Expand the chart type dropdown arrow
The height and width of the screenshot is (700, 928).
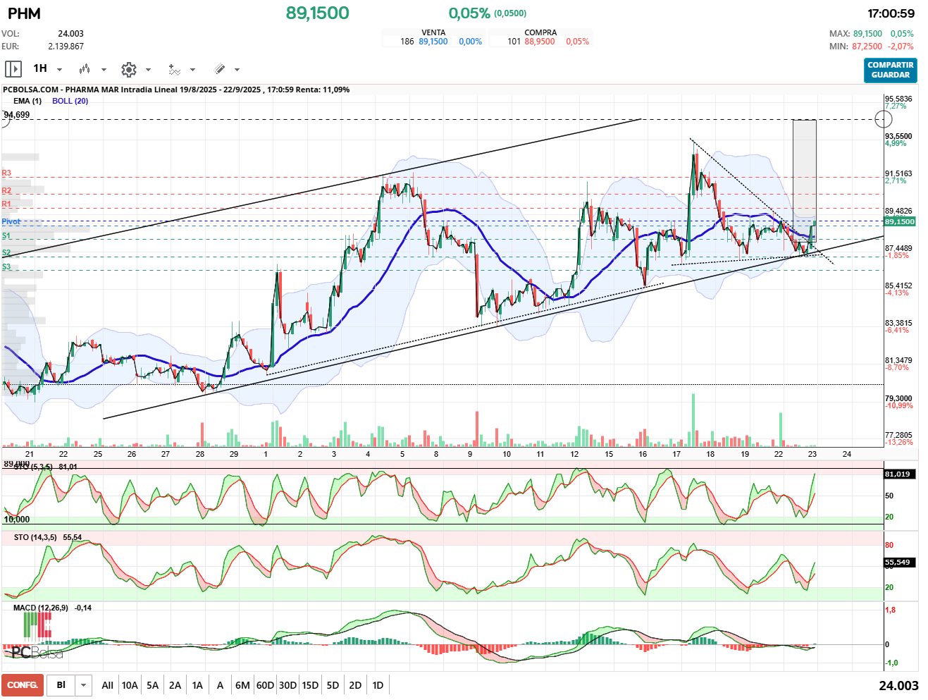pos(104,70)
